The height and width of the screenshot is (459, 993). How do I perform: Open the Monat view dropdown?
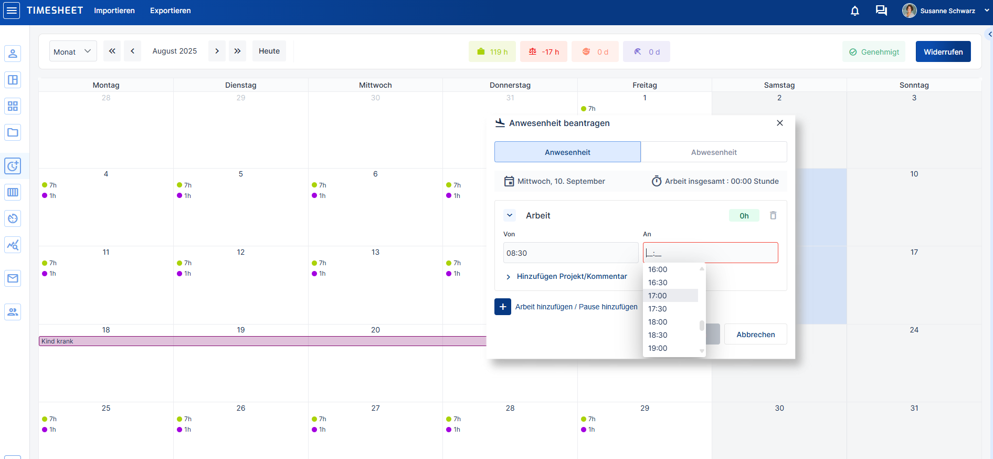tap(73, 51)
